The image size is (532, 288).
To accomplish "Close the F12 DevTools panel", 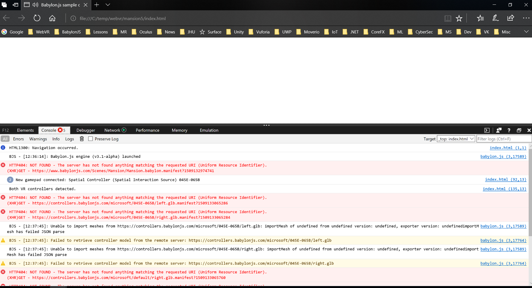I will click(529, 130).
